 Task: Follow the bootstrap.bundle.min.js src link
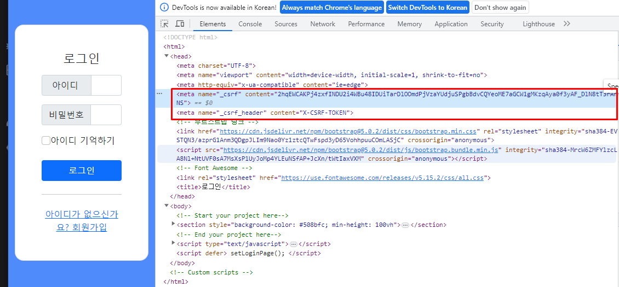click(362, 150)
